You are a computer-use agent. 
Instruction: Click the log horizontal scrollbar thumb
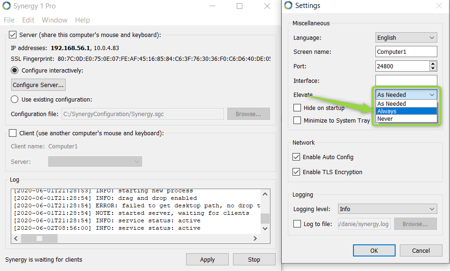coord(39,238)
